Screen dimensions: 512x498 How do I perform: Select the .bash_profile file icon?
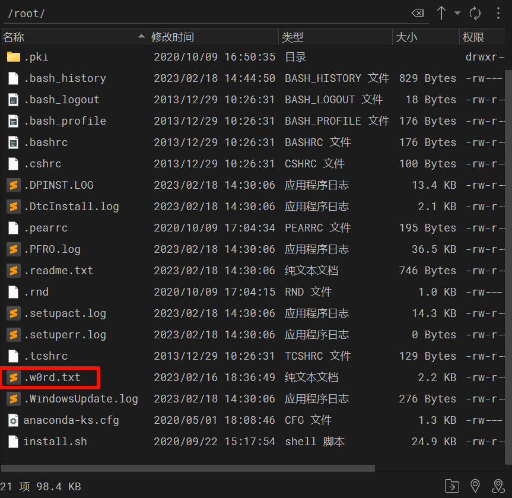[14, 121]
